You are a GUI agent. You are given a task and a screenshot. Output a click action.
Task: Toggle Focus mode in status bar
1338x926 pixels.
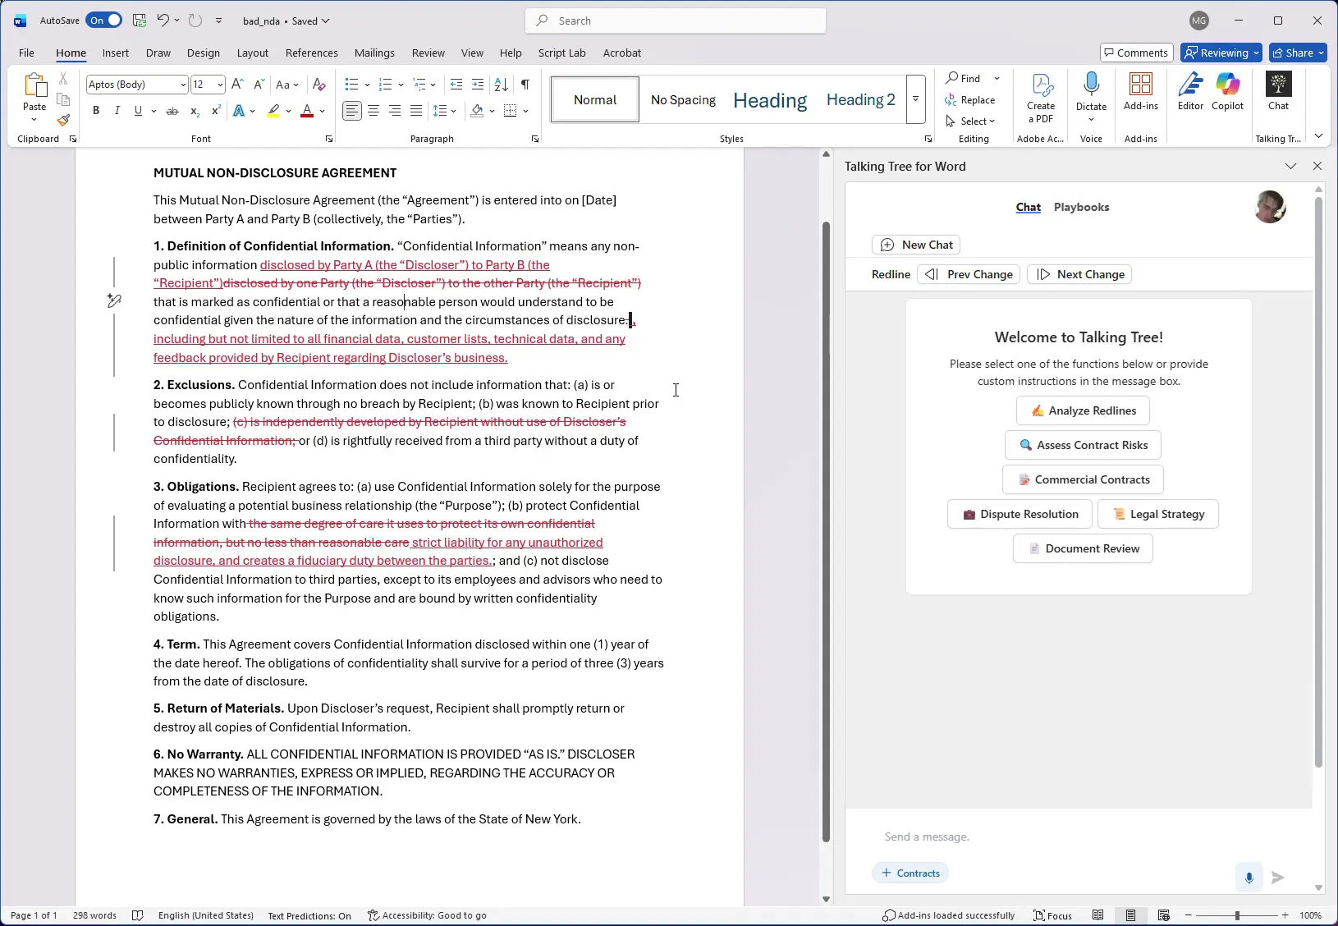pyautogui.click(x=1053, y=915)
